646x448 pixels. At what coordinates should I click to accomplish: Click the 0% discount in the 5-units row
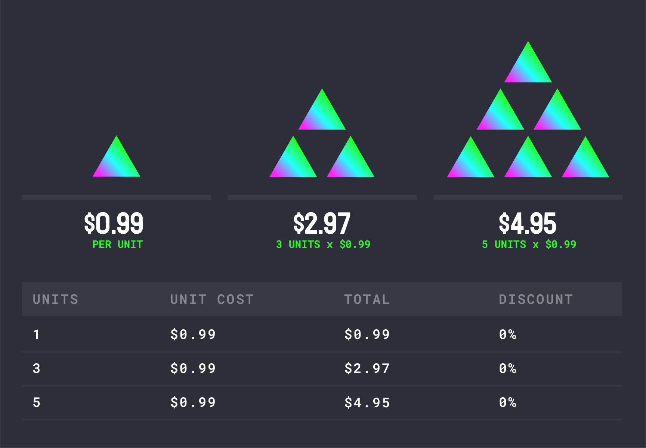(x=507, y=402)
